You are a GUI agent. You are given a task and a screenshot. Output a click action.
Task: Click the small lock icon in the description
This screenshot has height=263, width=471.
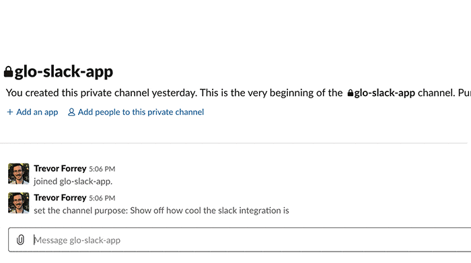click(351, 93)
